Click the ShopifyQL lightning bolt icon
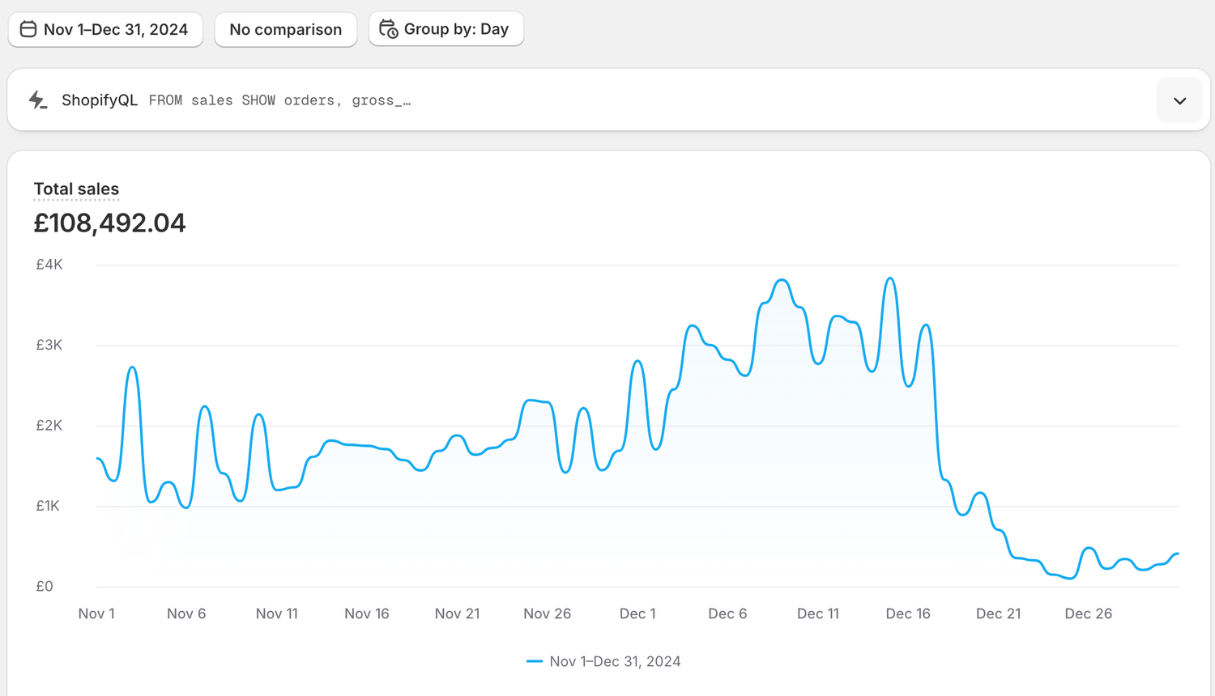1215x696 pixels. [x=37, y=100]
